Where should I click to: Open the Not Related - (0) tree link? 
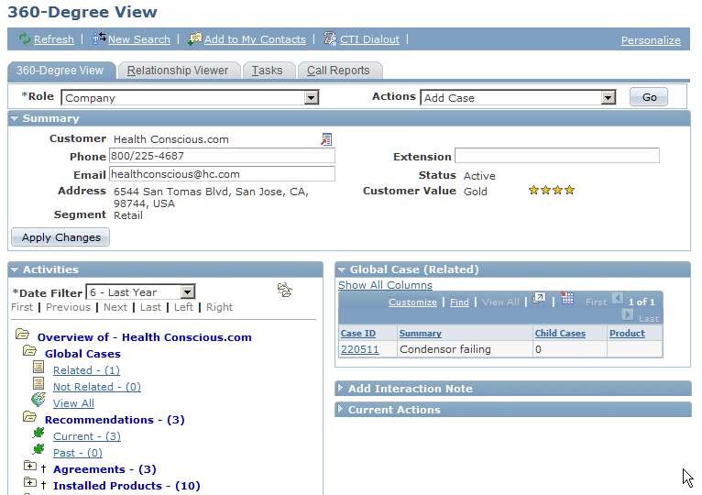[x=97, y=387]
